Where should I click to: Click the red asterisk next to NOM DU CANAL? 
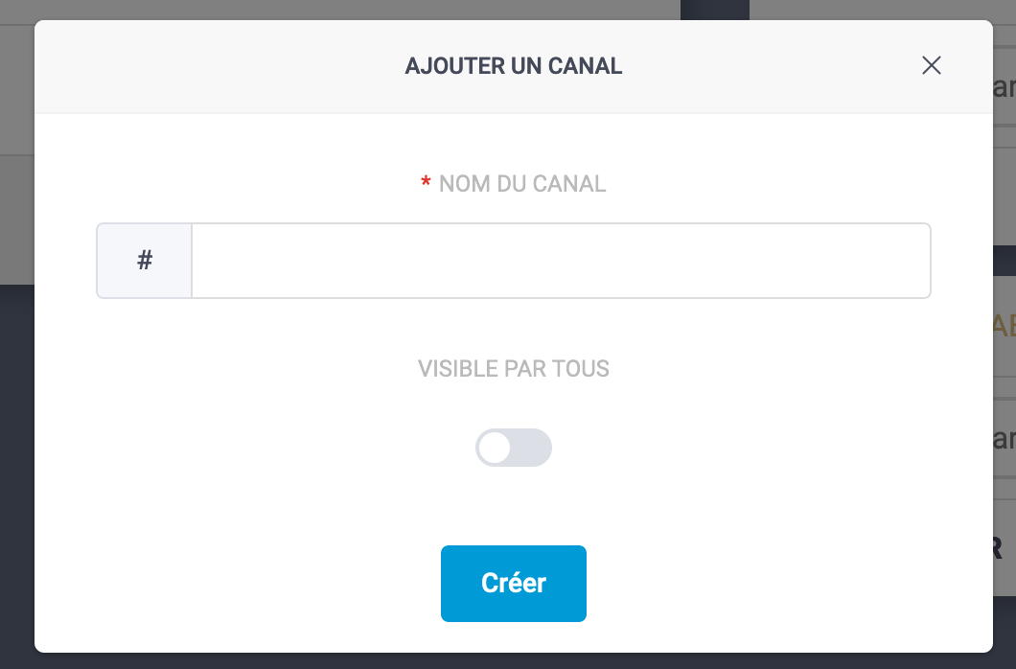425,182
